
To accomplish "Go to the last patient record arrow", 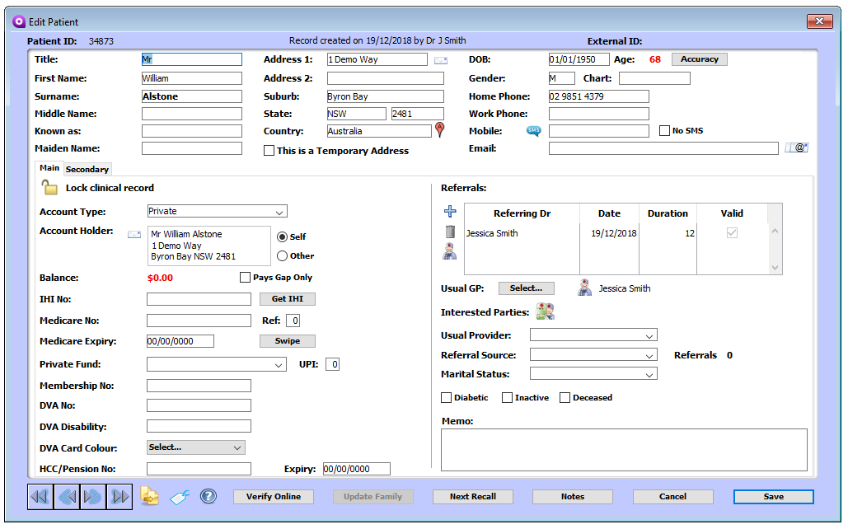I will pyautogui.click(x=119, y=497).
